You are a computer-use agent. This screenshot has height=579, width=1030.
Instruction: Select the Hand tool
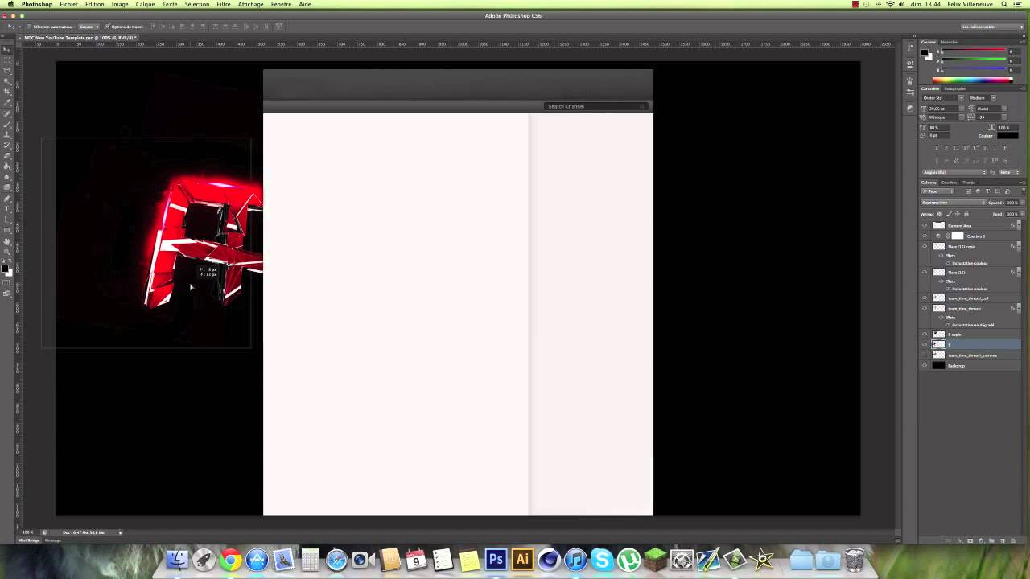8,241
